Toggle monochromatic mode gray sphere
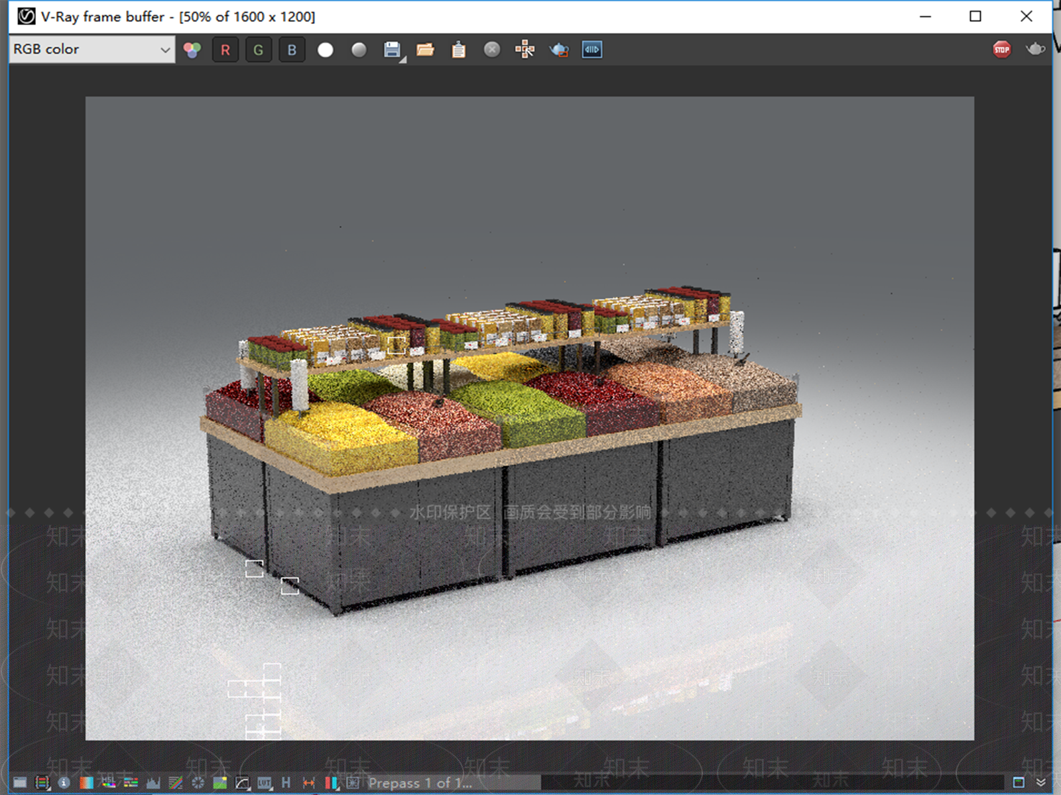This screenshot has width=1061, height=795. 359,50
